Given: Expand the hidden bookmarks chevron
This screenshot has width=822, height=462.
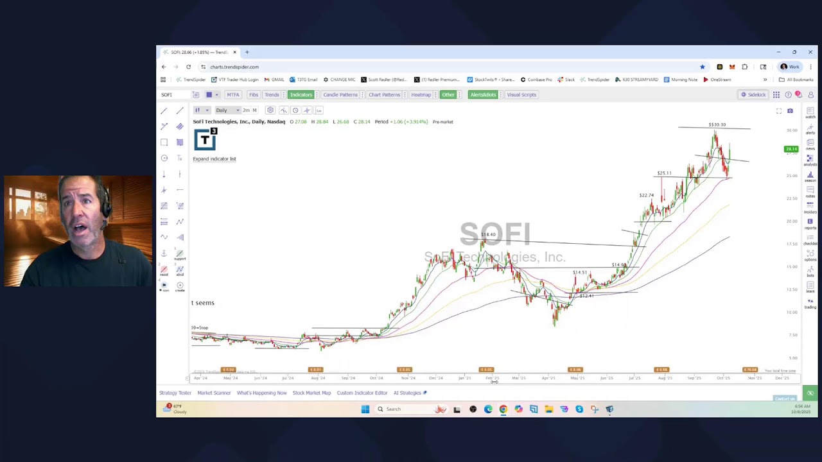Looking at the screenshot, I should point(765,80).
